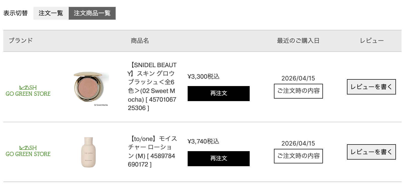Click the ブランド column header
The image size is (410, 192).
[x=20, y=40]
